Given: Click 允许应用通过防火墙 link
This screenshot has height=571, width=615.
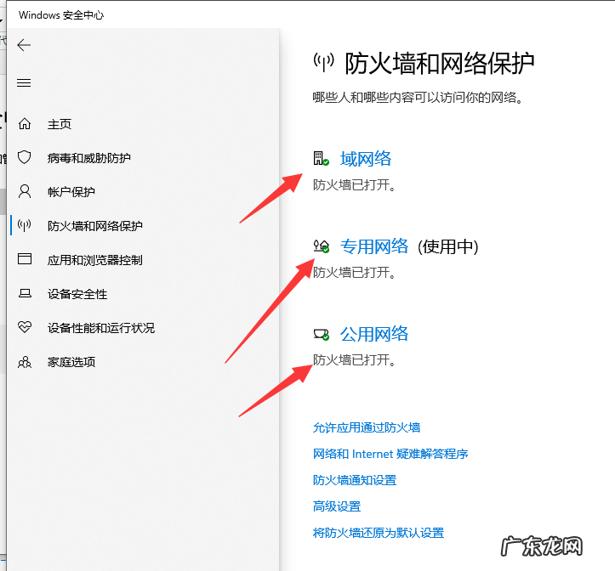Looking at the screenshot, I should (x=367, y=427).
